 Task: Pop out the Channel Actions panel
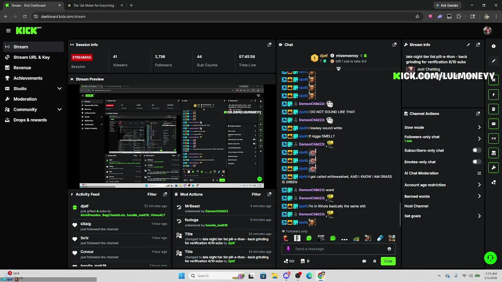[478, 114]
